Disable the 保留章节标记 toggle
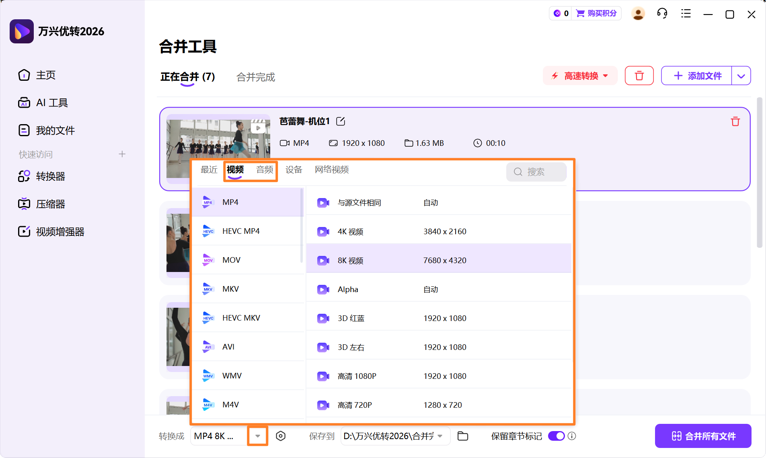 (556, 436)
